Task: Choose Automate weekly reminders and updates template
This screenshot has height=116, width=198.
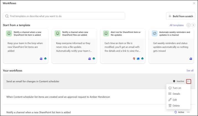Action: click(x=171, y=46)
